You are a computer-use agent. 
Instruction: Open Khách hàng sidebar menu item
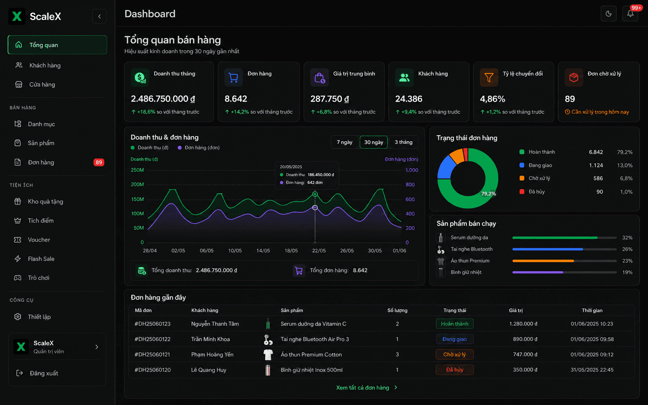click(57, 65)
